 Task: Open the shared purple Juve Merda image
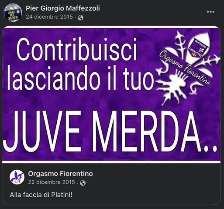[x=111, y=94]
